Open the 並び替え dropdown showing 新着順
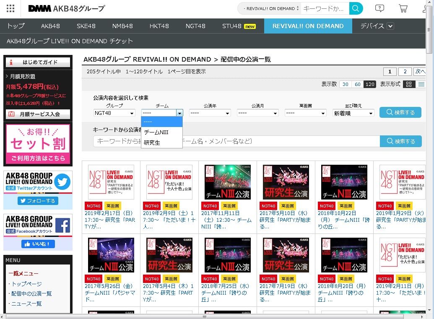The width and height of the screenshot is (434, 319). [353, 113]
